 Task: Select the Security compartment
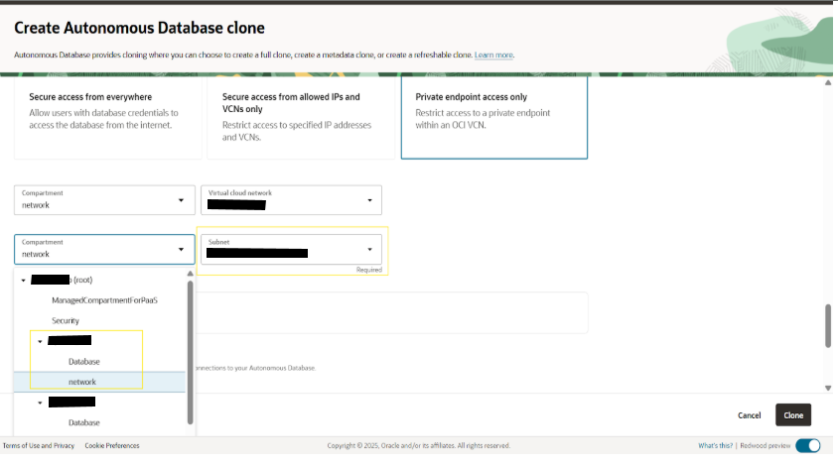[66, 321]
